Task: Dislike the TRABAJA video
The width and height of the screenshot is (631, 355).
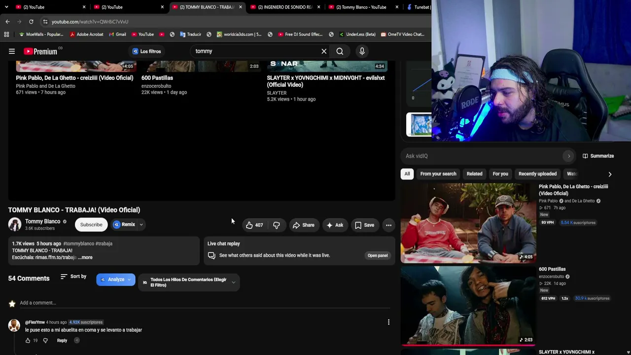Action: (x=277, y=225)
